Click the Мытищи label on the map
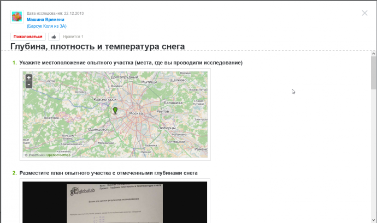377x223 pixels. pos(149,82)
